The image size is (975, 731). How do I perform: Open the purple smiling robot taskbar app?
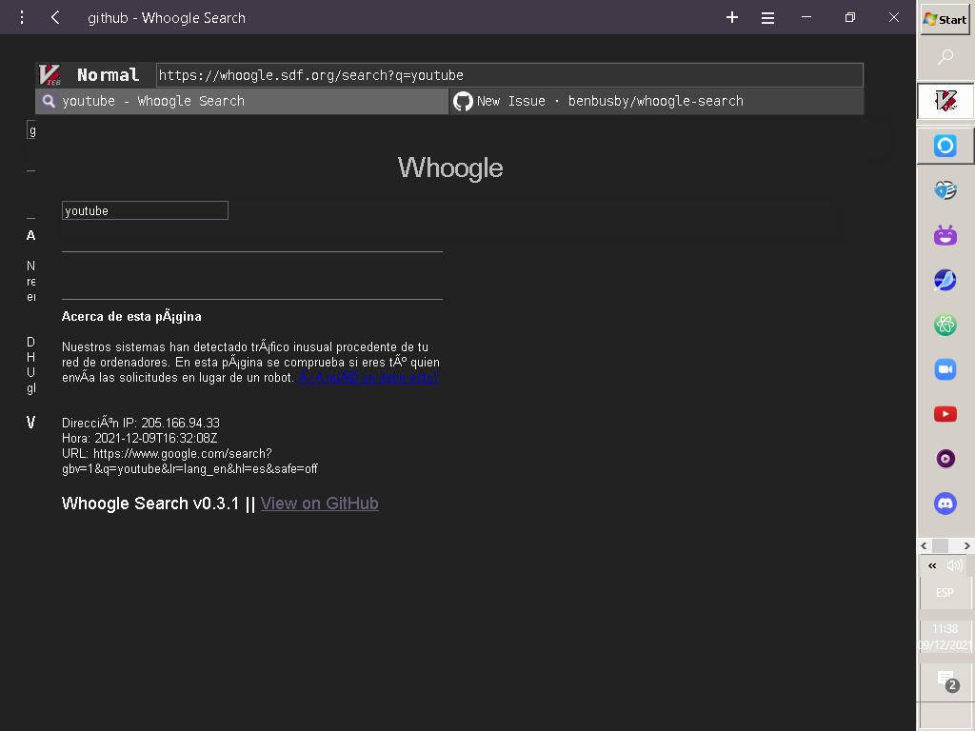point(945,235)
